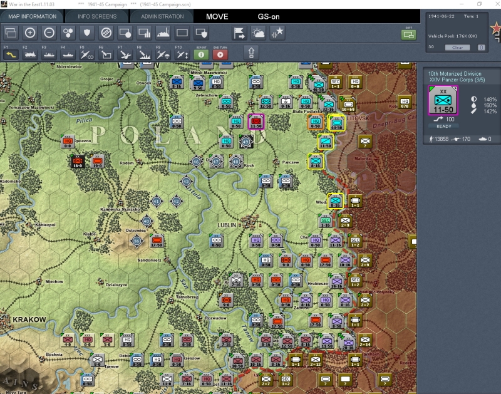Select the black 16-0 unit near Opoczno
The height and width of the screenshot is (394, 501).
click(78, 162)
